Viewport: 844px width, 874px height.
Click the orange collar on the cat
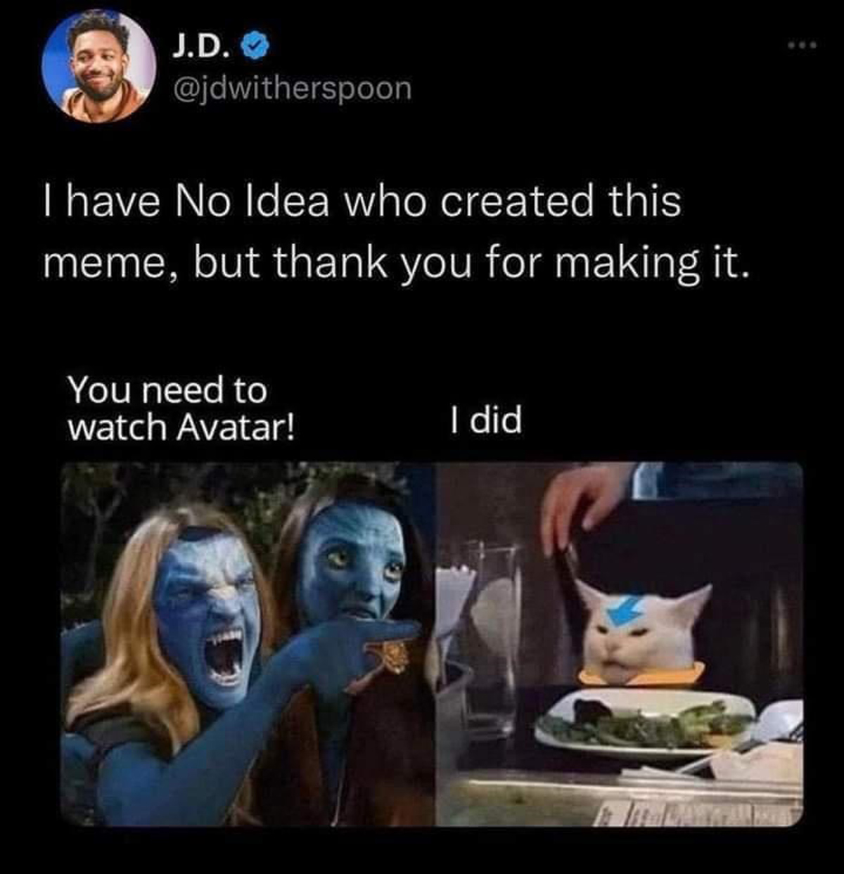click(x=640, y=676)
